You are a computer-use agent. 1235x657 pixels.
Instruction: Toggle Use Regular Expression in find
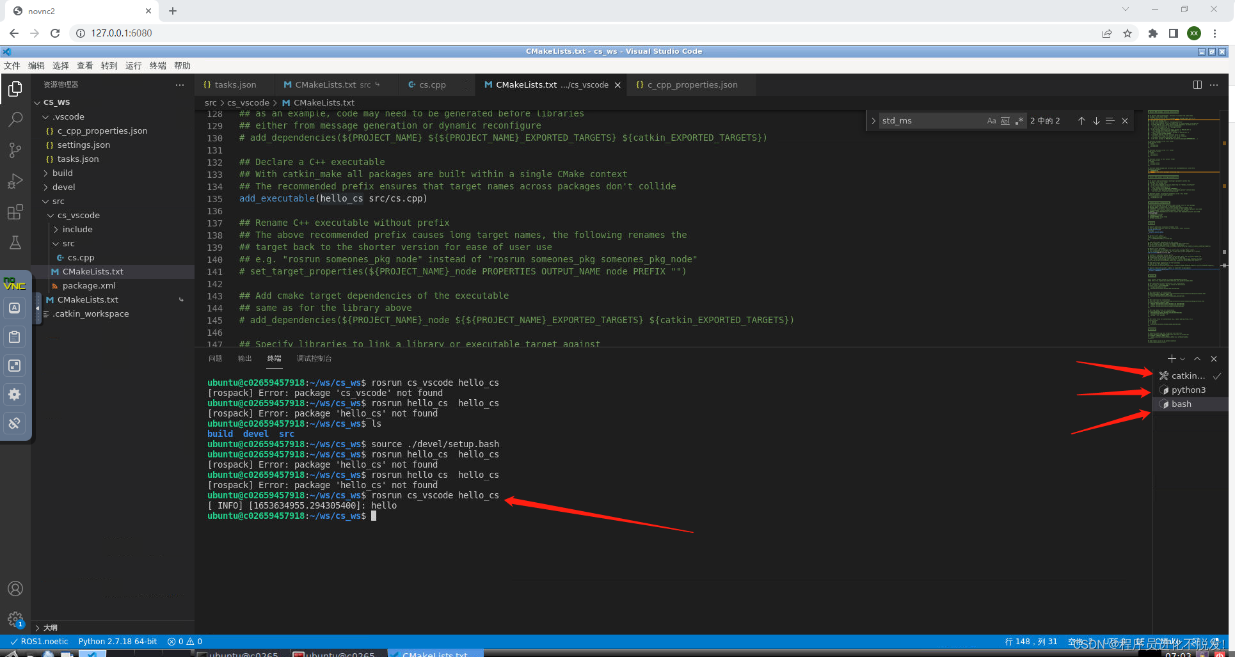[1019, 121]
